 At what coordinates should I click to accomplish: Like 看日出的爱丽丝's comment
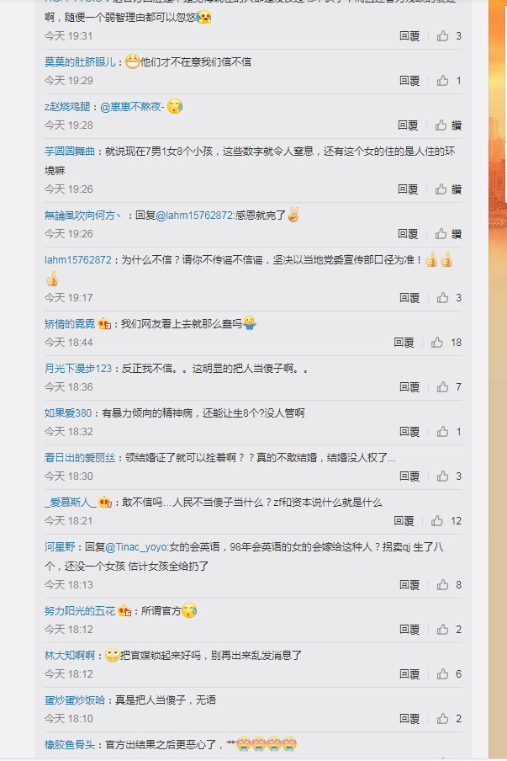[x=449, y=476]
